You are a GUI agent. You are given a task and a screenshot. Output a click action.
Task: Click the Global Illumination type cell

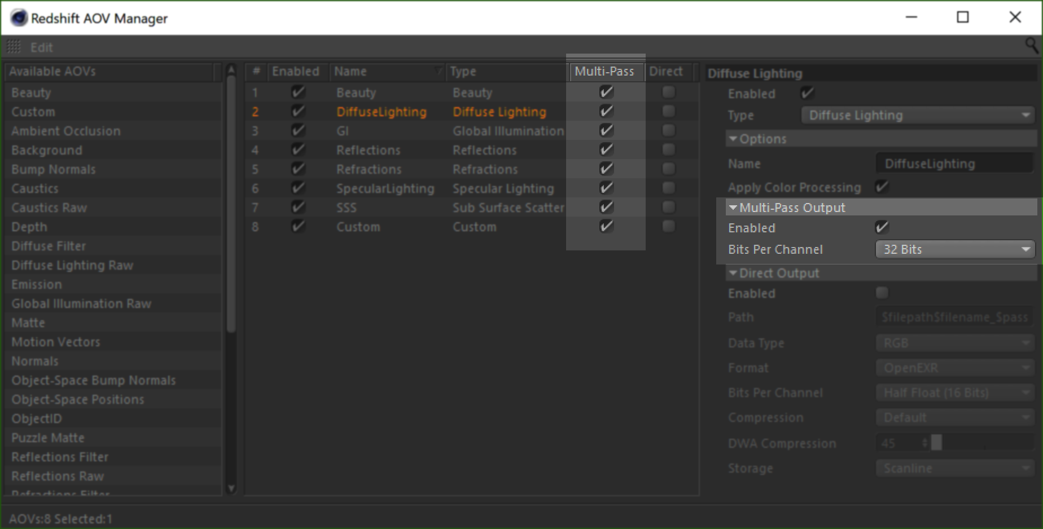(x=509, y=131)
